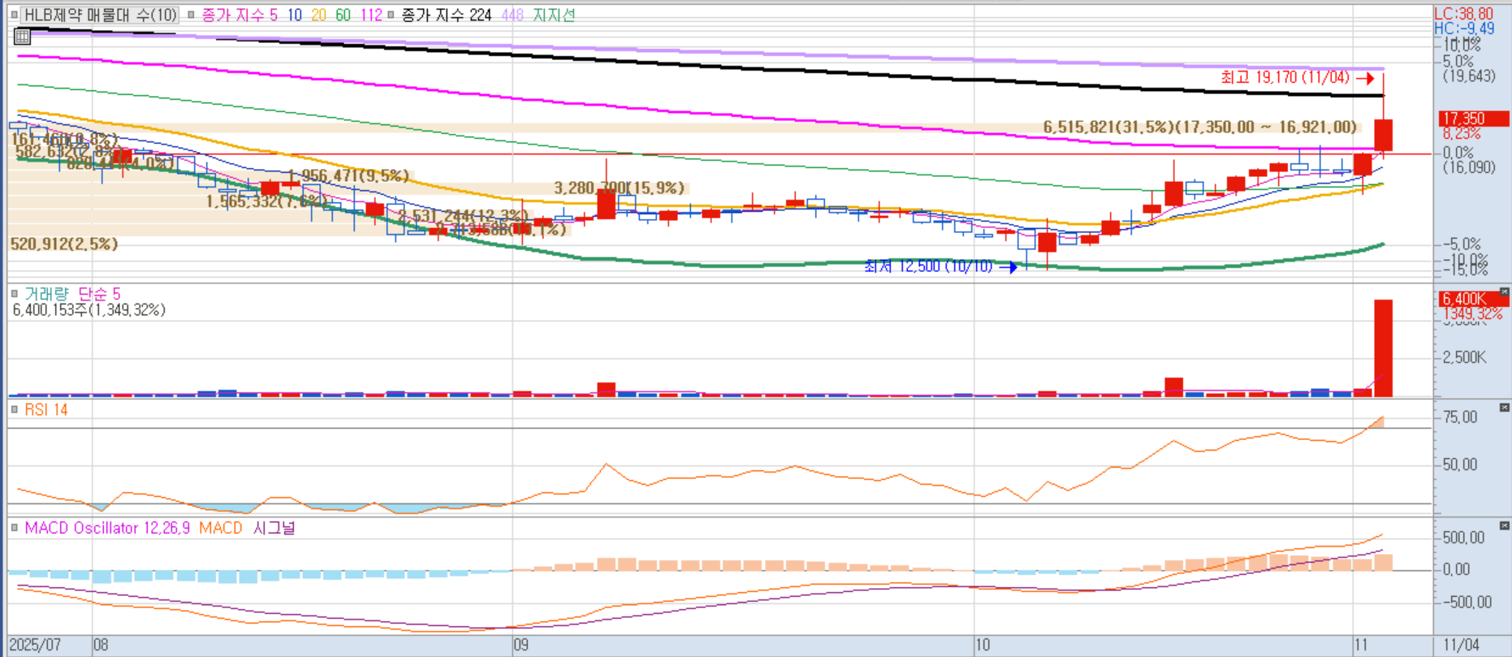This screenshot has height=657, width=1512.
Task: Close the 거래량 volume panel
Action: point(1504,292)
